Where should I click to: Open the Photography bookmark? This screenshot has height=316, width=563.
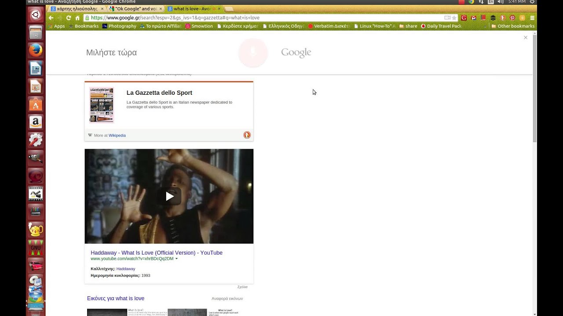119,26
